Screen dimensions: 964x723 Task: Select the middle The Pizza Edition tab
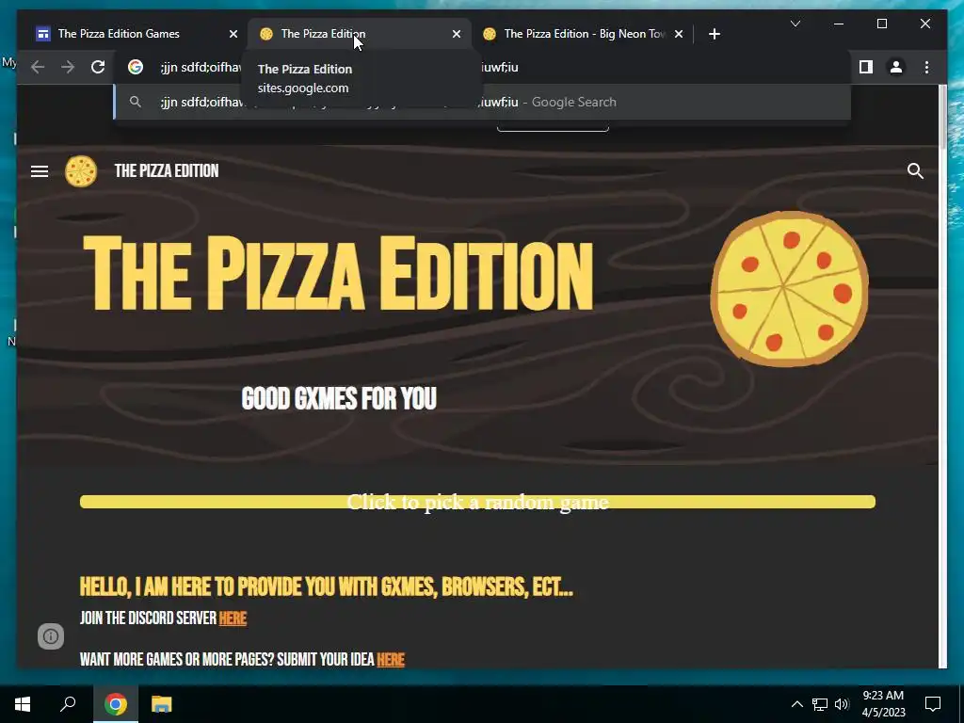click(360, 34)
